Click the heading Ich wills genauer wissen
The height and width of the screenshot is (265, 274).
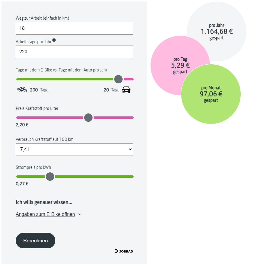point(44,202)
